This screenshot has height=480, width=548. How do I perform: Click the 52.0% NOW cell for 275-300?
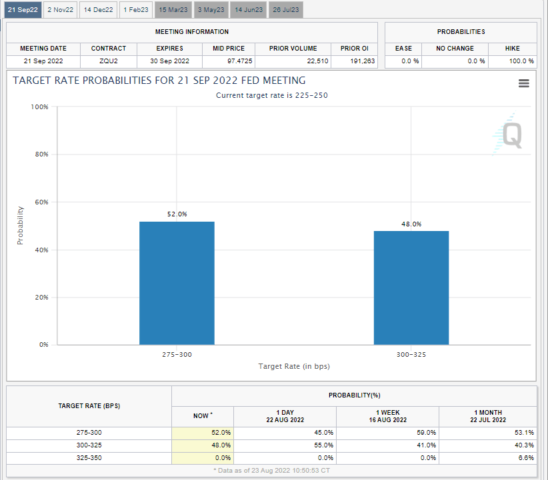click(x=203, y=433)
